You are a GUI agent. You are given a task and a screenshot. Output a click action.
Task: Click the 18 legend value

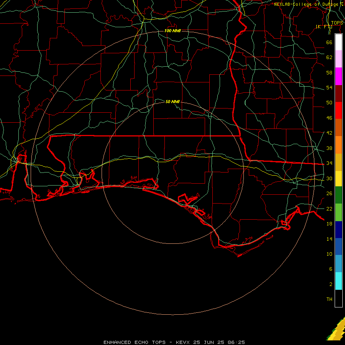point(329,224)
